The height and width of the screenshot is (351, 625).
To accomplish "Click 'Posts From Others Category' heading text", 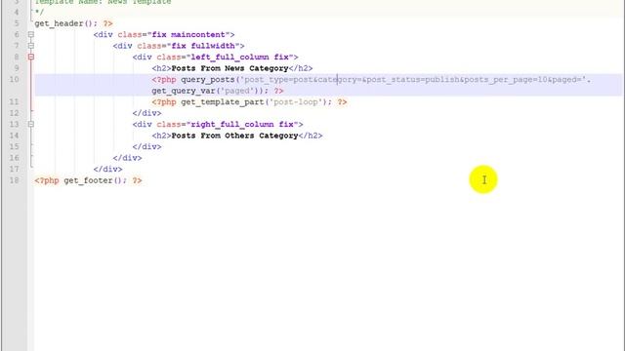I will 234,136.
